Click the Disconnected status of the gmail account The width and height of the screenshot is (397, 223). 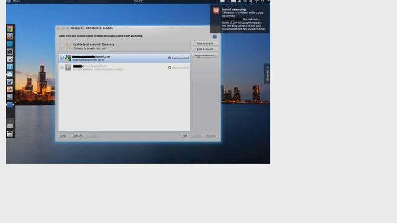tap(178, 58)
